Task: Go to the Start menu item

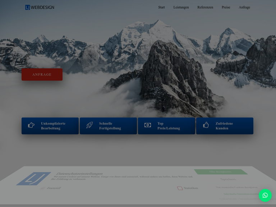Action: (x=161, y=7)
